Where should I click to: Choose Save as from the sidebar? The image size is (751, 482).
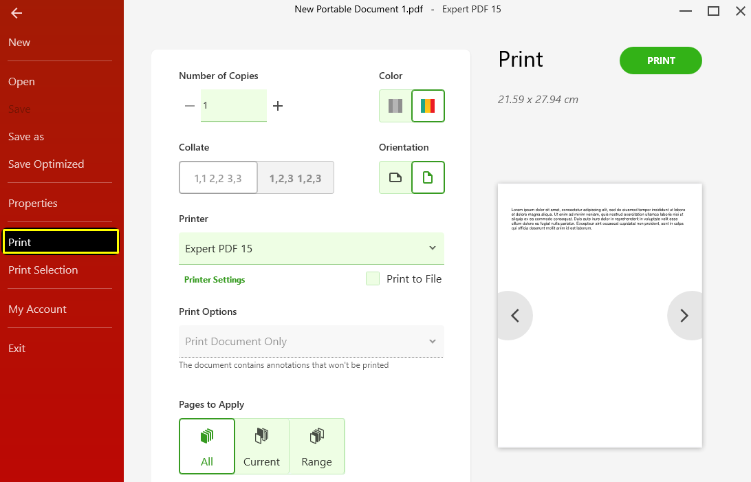pos(26,137)
